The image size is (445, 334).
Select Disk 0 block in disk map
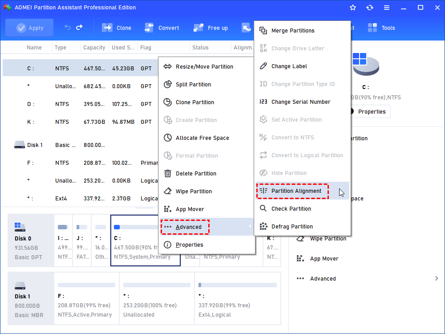tap(31, 240)
